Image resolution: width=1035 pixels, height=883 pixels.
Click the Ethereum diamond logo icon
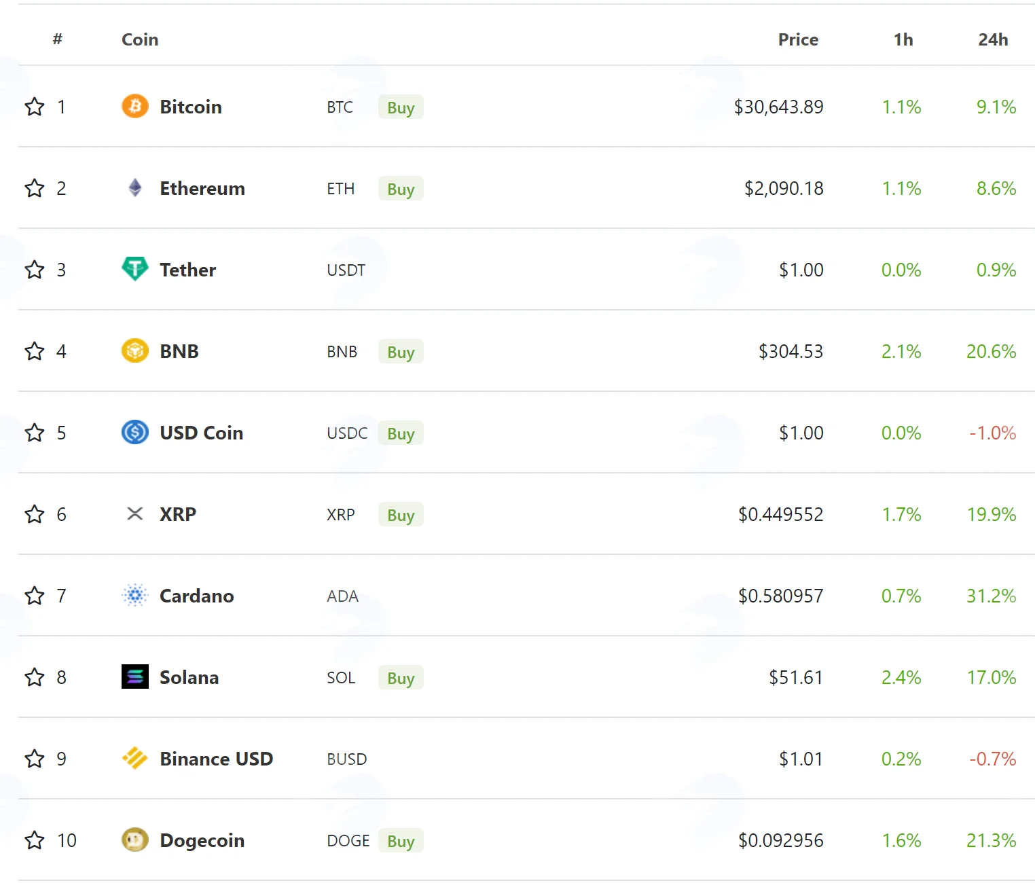click(x=135, y=187)
